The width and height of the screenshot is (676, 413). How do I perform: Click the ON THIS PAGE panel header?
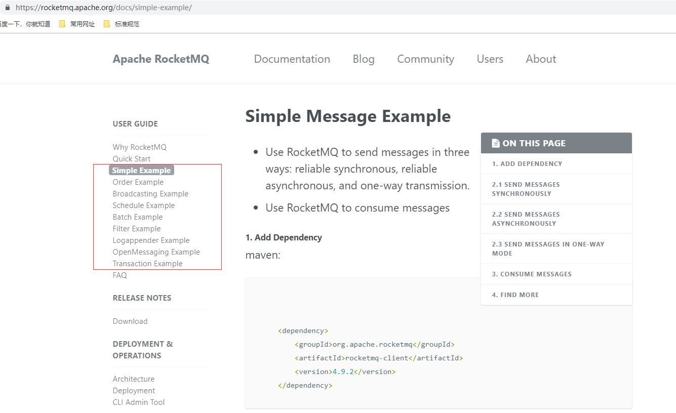556,143
